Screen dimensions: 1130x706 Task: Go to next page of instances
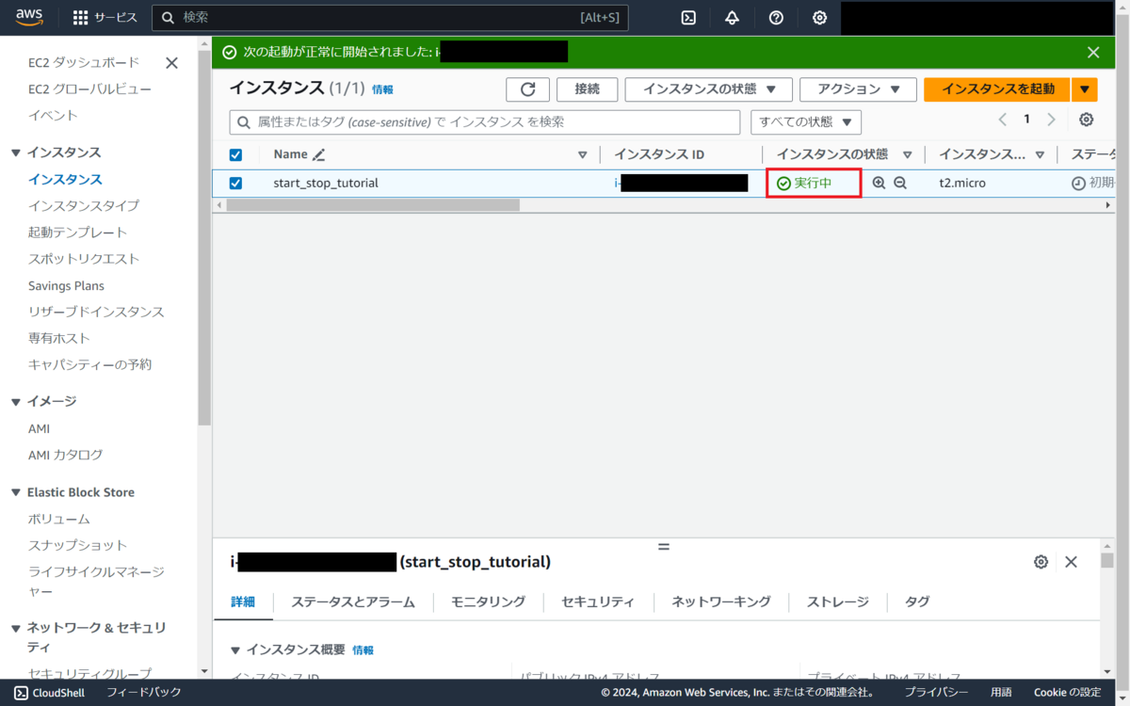(x=1051, y=120)
